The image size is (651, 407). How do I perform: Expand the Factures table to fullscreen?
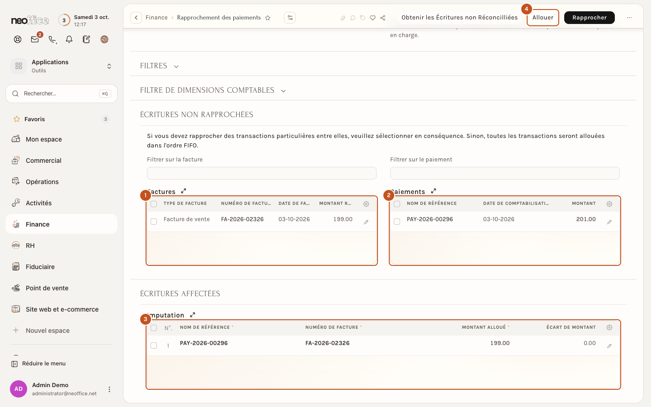pos(184,191)
